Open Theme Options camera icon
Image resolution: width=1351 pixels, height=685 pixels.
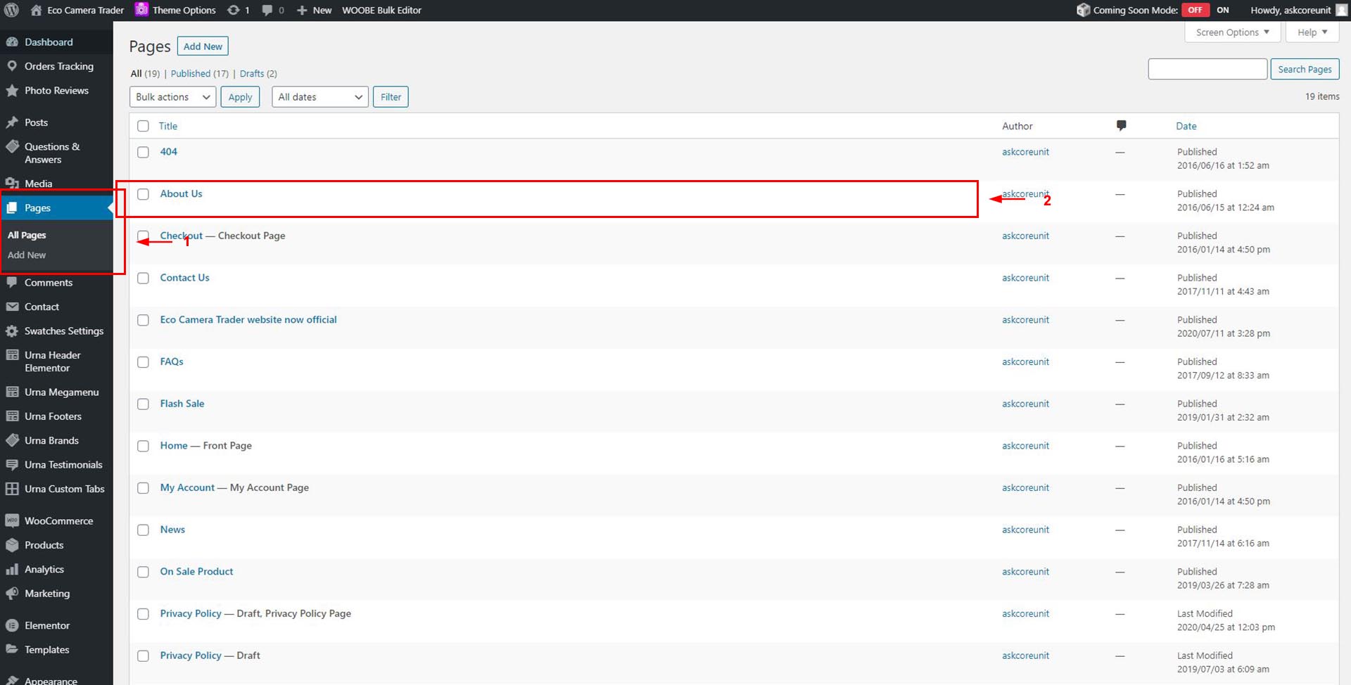coord(142,10)
